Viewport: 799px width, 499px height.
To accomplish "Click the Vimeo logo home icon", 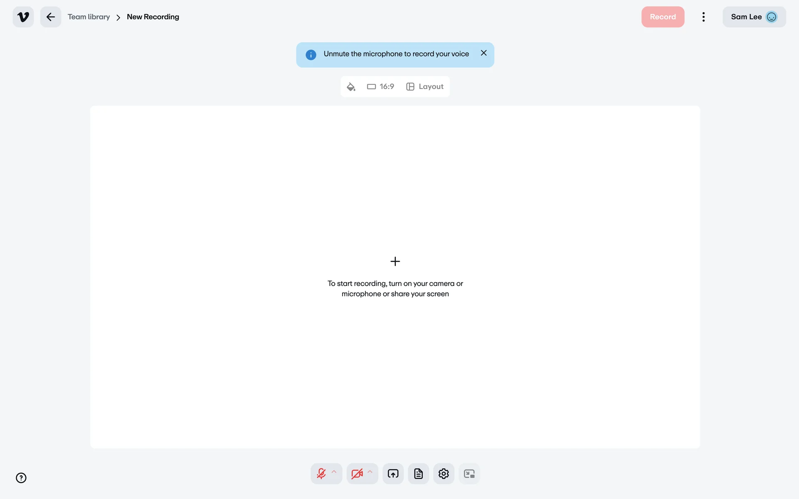I will coord(23,17).
